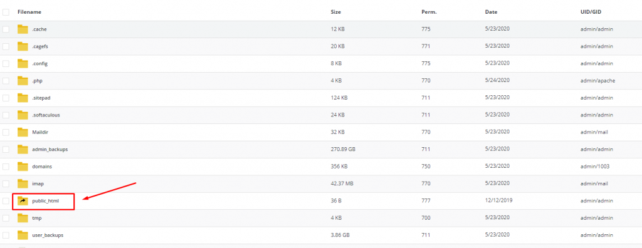Screen dimensions: 642x248
Task: Sort files by the Filename column
Action: [x=29, y=13]
